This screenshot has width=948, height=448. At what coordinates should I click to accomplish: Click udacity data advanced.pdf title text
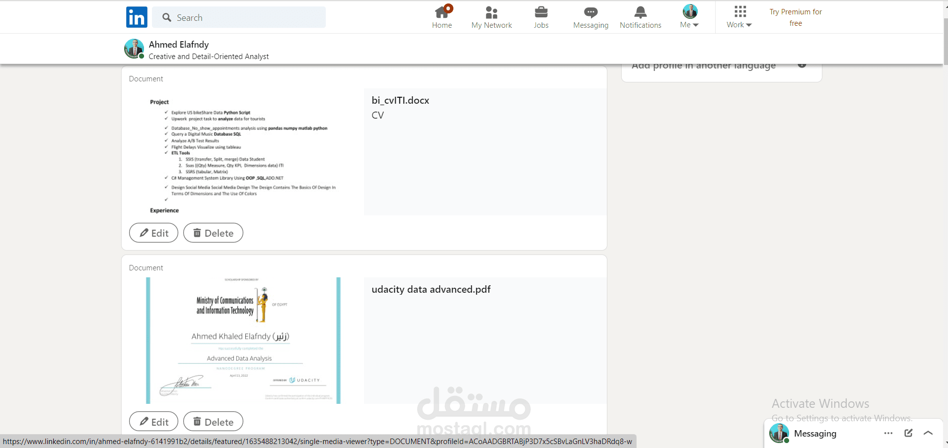tap(431, 289)
